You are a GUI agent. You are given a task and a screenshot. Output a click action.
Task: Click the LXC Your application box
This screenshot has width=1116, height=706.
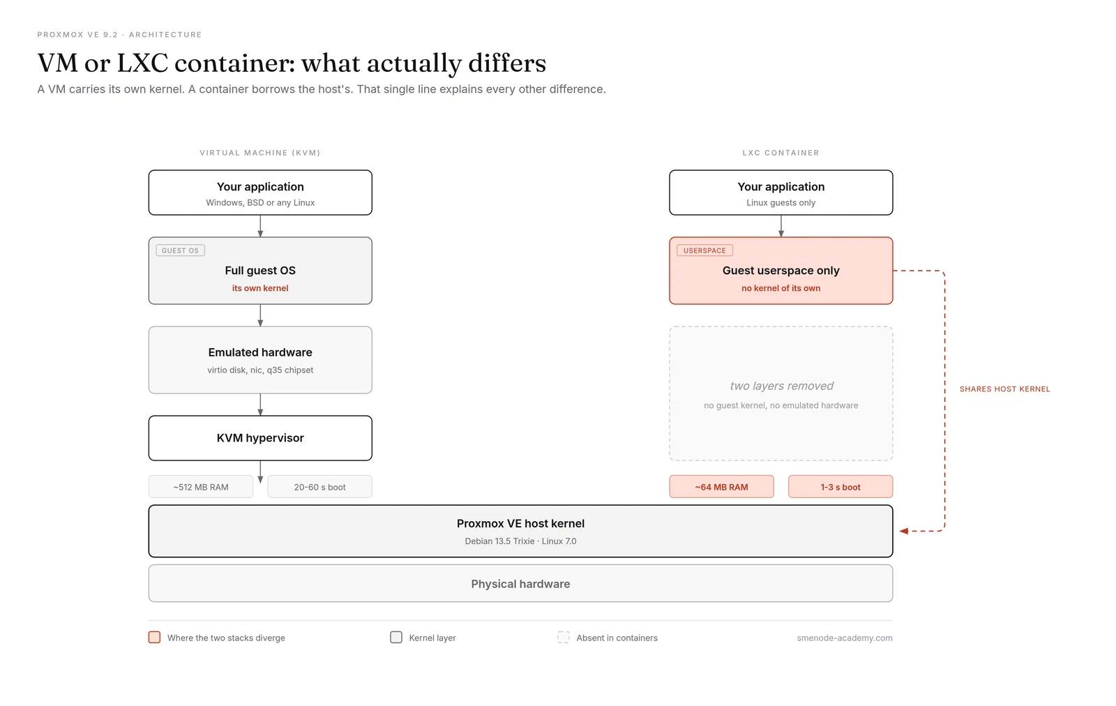coord(781,193)
